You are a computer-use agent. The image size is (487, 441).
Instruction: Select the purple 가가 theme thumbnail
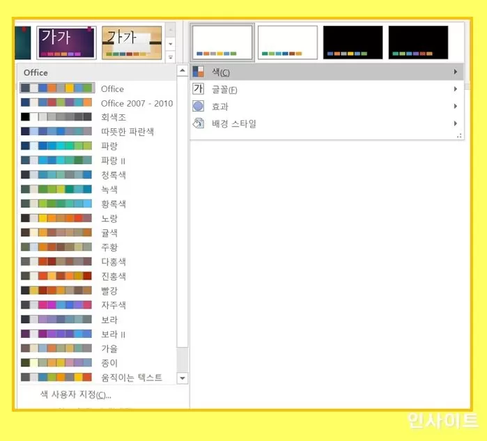(x=66, y=43)
